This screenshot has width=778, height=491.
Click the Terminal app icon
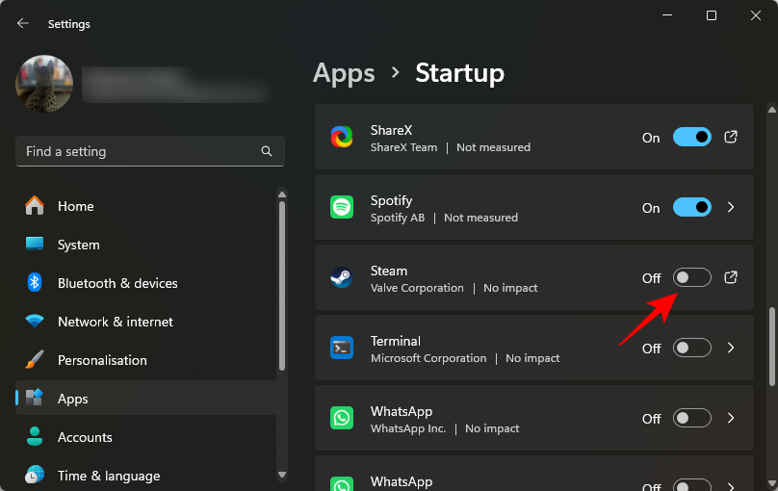[x=342, y=348]
